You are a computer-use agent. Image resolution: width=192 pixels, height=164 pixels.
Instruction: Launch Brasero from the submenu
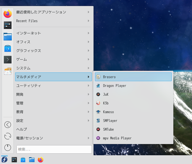[133, 77]
